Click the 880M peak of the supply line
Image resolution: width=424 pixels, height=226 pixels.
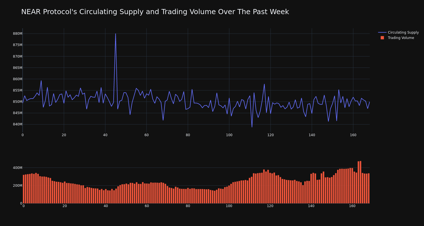coord(115,34)
